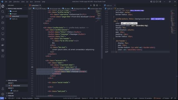Open the Selection menu
The image size is (178, 100).
tap(16, 2)
